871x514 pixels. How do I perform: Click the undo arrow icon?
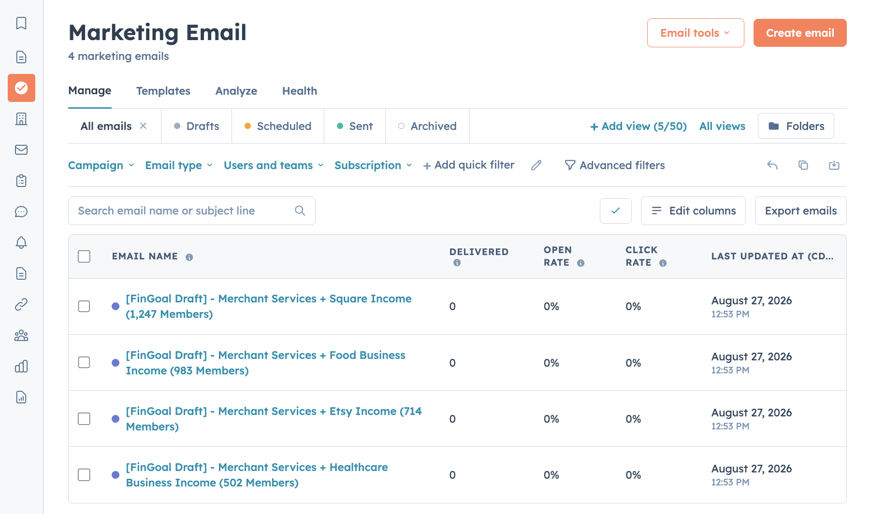click(772, 165)
